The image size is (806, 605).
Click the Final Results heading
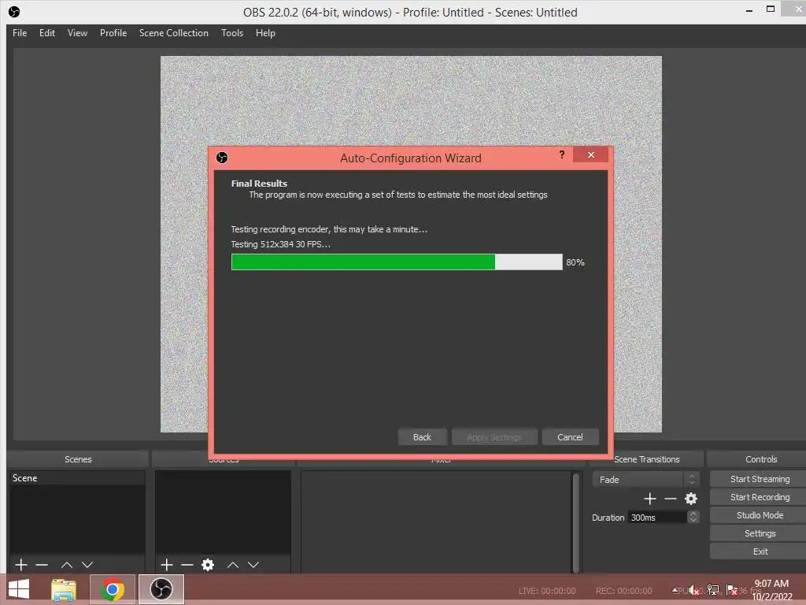[x=259, y=183]
